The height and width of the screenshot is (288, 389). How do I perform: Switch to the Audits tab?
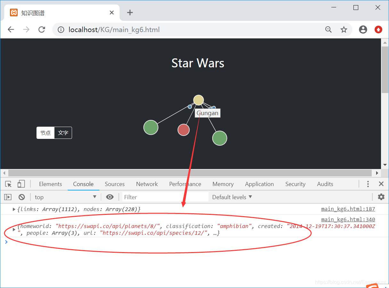[x=325, y=184]
